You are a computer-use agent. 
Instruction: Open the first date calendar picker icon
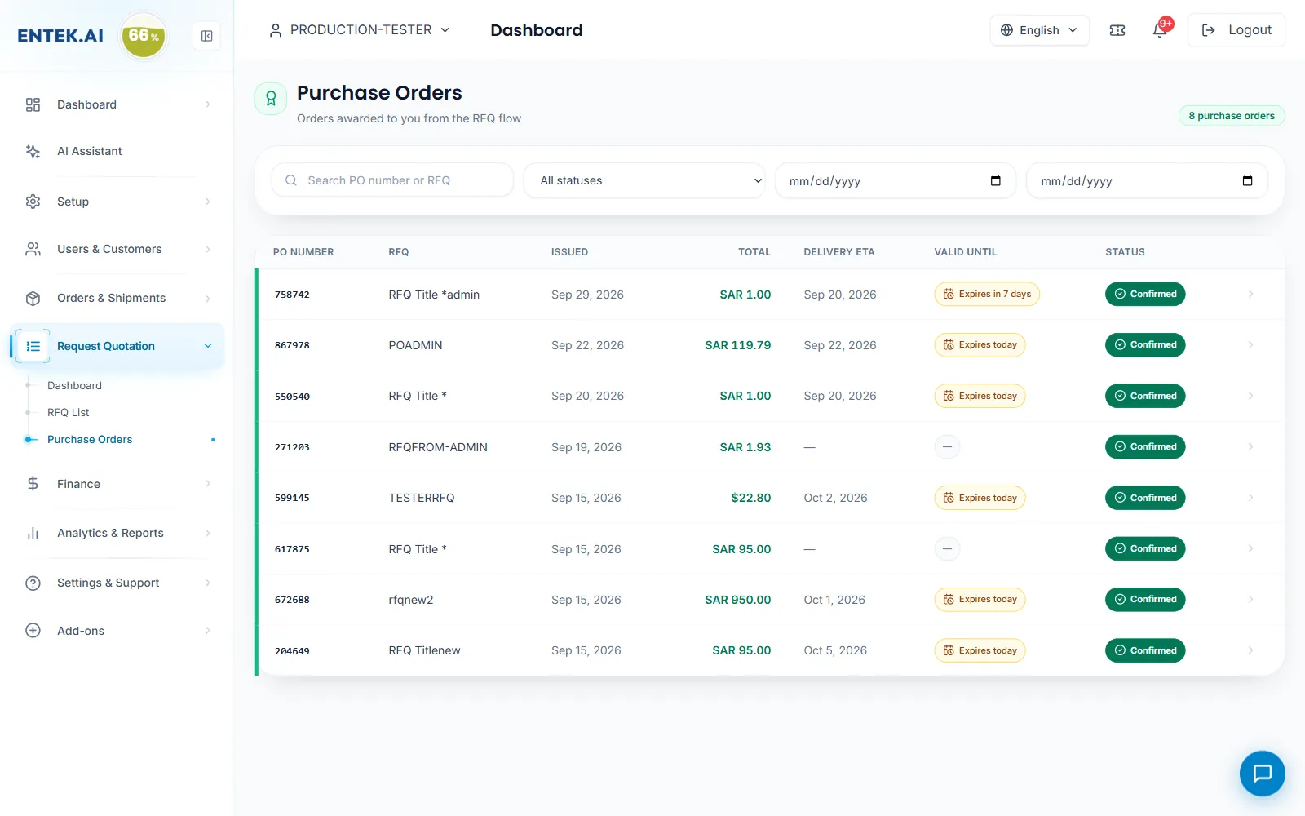995,180
